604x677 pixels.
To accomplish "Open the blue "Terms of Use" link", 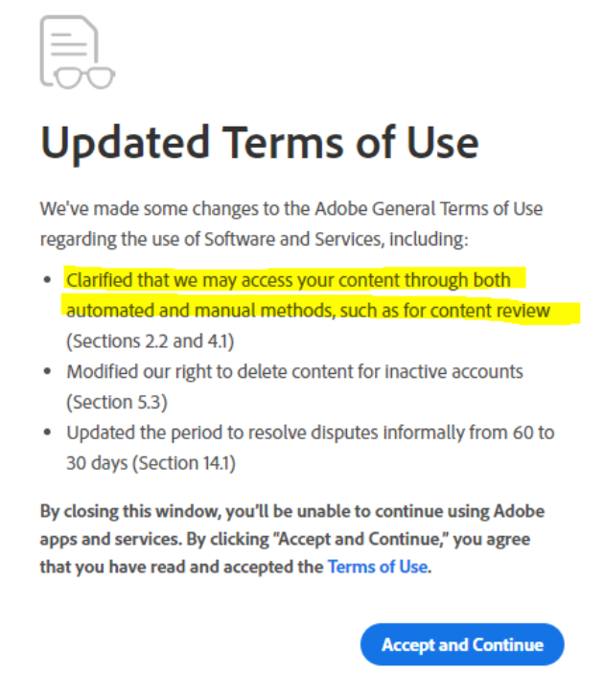I will 377,567.
